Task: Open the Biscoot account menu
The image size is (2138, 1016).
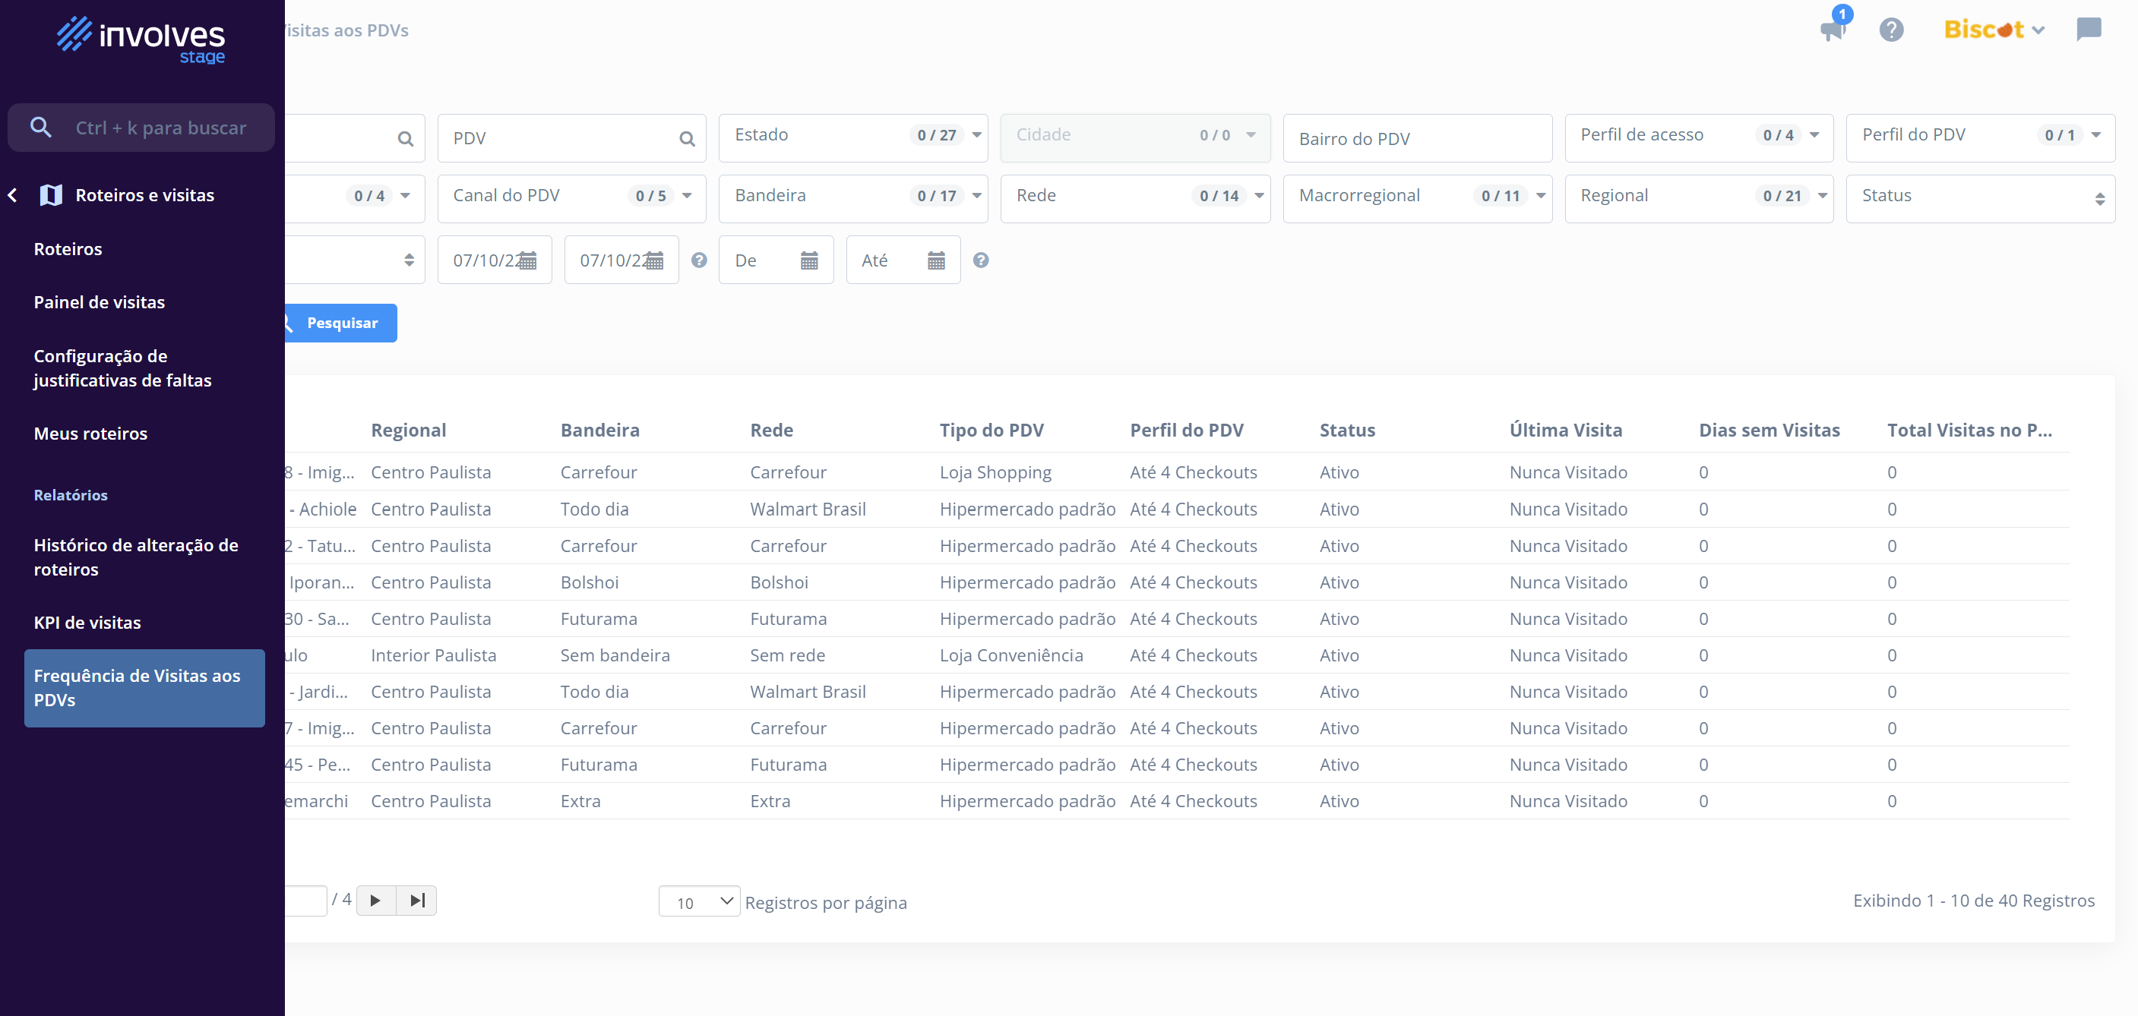Action: [1994, 30]
